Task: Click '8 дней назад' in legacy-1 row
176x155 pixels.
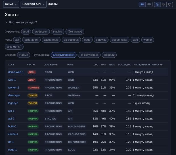Action: [x=141, y=103]
